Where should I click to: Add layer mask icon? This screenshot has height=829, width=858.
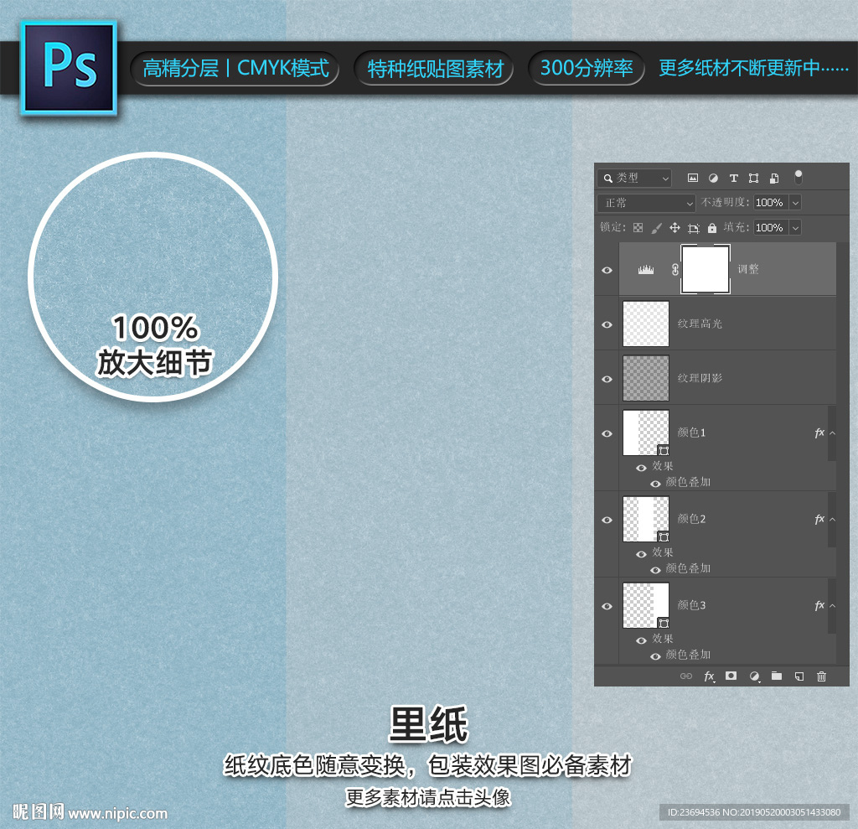(x=731, y=676)
